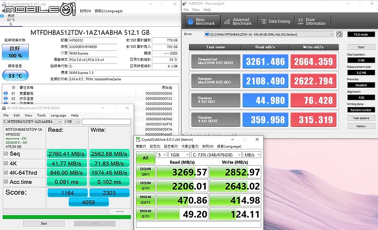Click AS SSD empty text field
Screen dimensions: 378x230
pyautogui.click(x=106, y=122)
